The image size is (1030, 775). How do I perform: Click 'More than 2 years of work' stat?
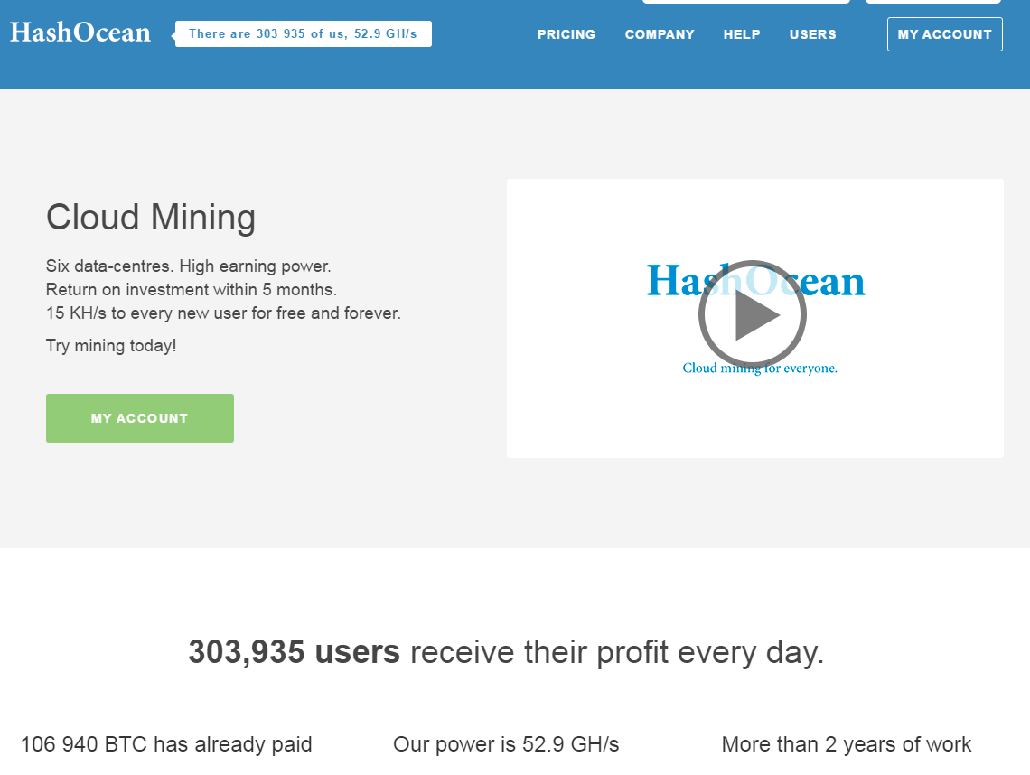click(x=846, y=744)
